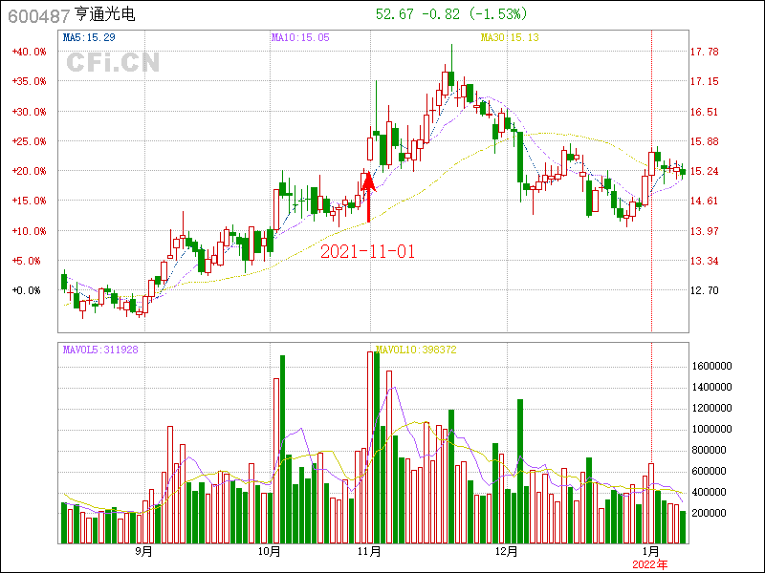Click the 9月 date axis label

pos(144,552)
